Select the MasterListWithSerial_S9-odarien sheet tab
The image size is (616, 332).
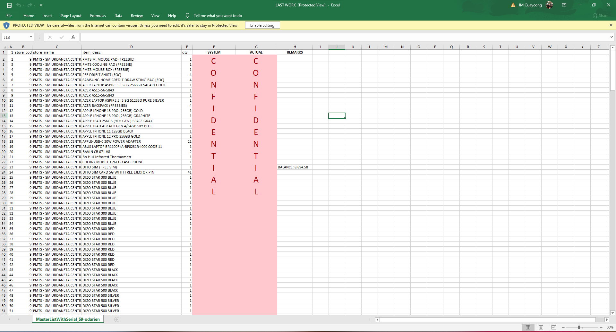pyautogui.click(x=68, y=319)
